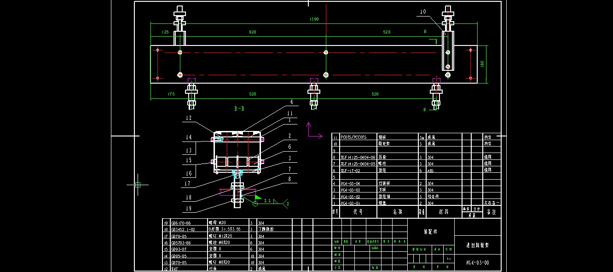Select the leader callout number 10
The image size is (613, 272).
423,12
